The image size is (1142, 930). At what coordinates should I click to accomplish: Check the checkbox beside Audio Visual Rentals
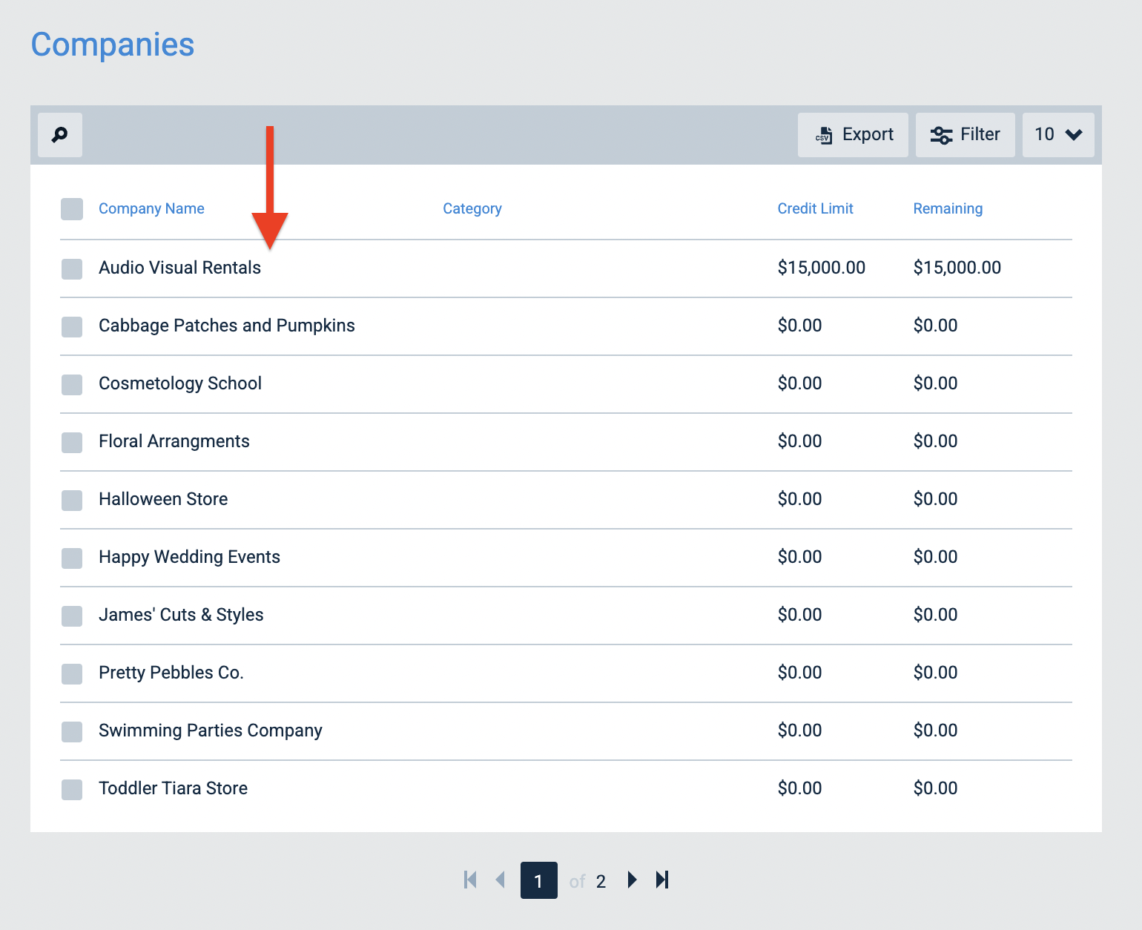tap(71, 269)
